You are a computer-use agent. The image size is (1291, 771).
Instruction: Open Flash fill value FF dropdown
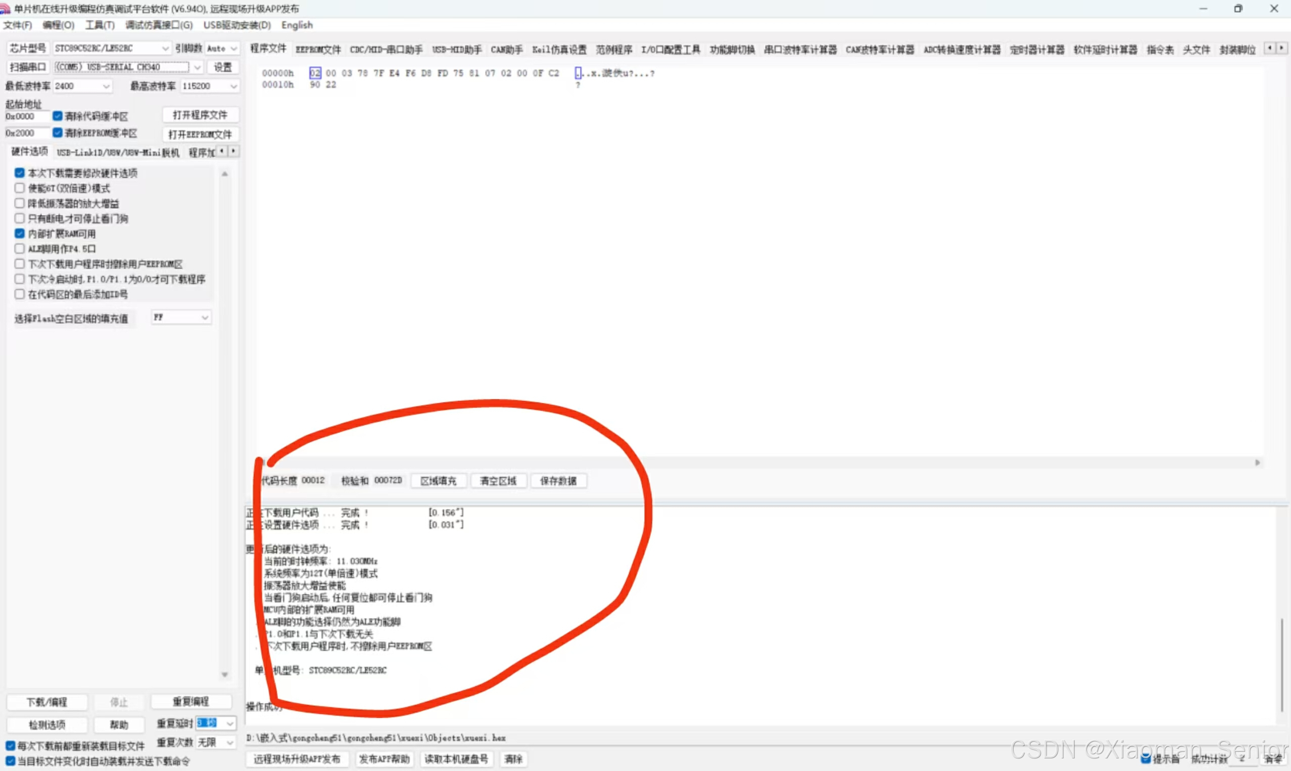pos(205,318)
